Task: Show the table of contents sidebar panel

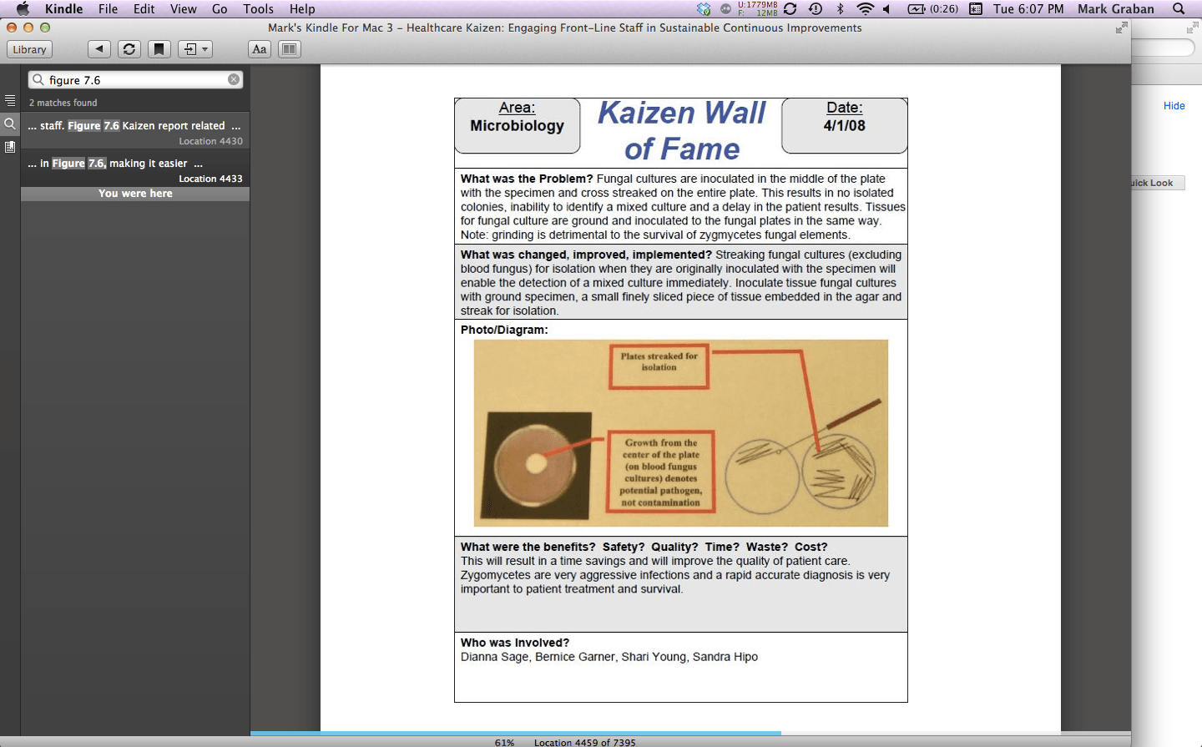Action: tap(10, 101)
